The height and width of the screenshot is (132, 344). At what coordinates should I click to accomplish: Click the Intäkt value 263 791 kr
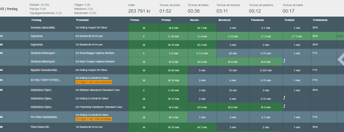tap(139, 11)
